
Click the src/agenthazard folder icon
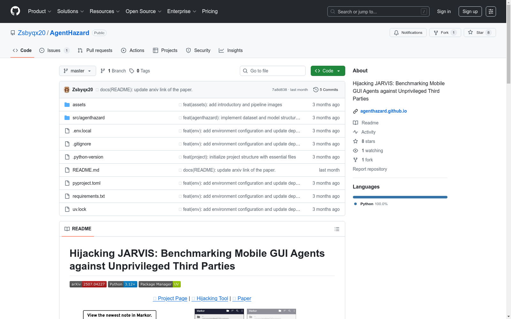[x=67, y=118]
